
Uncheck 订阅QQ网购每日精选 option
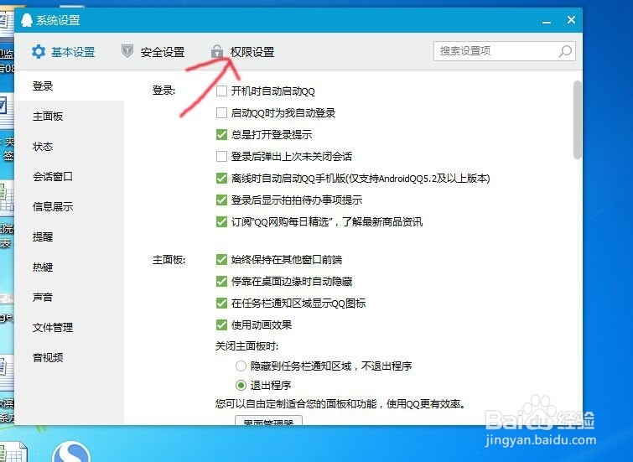click(x=221, y=221)
